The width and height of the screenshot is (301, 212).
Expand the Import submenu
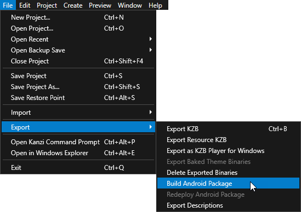coord(78,113)
